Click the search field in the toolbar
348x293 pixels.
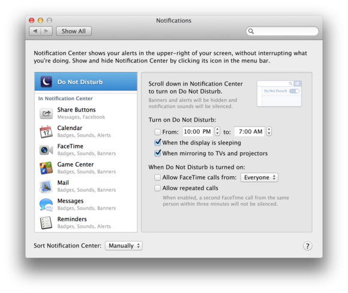click(x=282, y=31)
